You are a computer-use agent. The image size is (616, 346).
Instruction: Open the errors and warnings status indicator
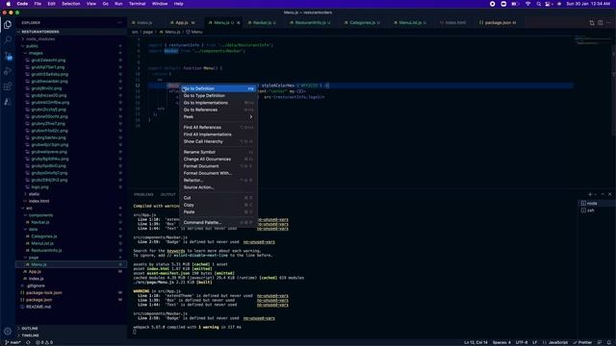coord(44,342)
